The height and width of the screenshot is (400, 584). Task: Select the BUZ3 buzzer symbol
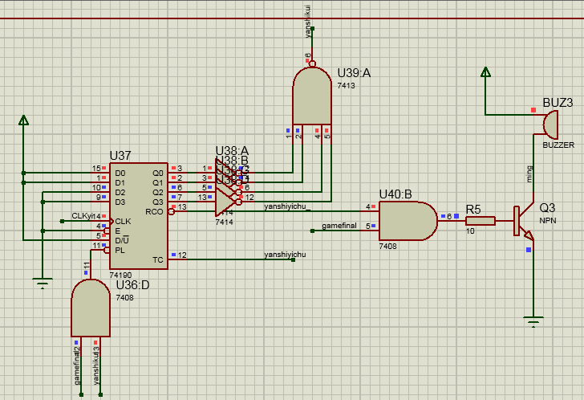550,124
